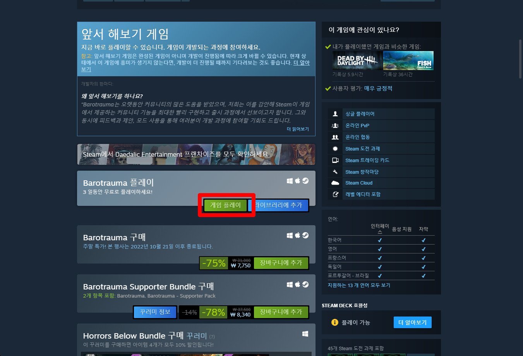
Task: Click the -75% discount badge
Action: point(214,263)
